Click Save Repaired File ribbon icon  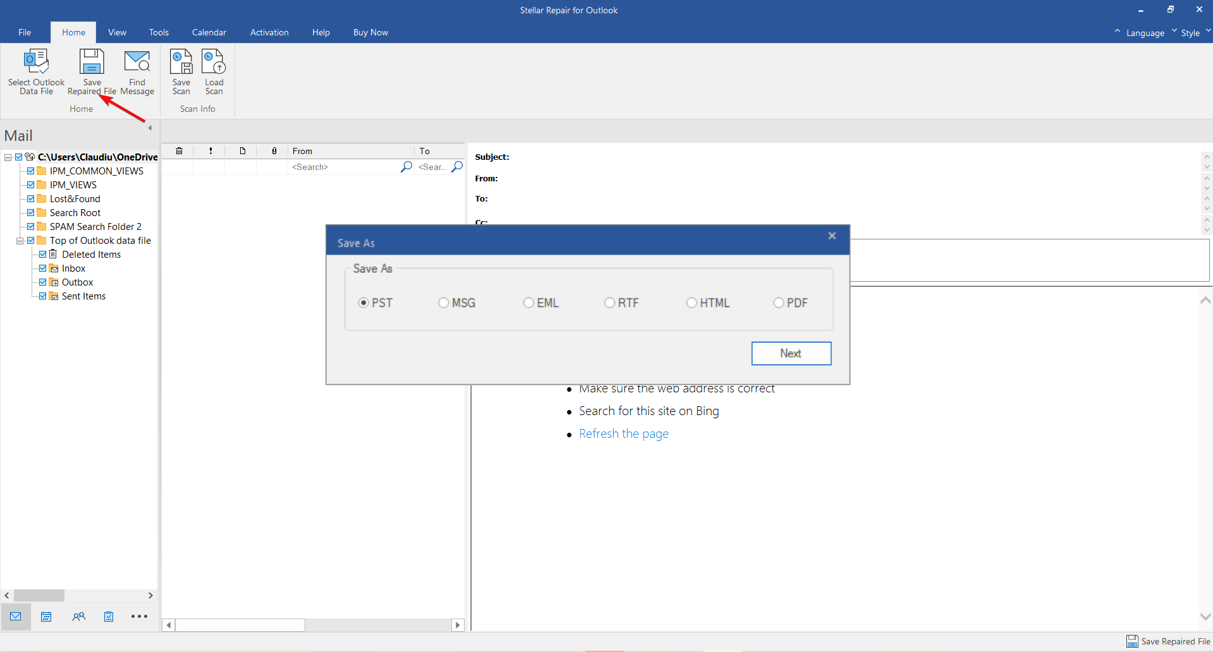coord(92,62)
